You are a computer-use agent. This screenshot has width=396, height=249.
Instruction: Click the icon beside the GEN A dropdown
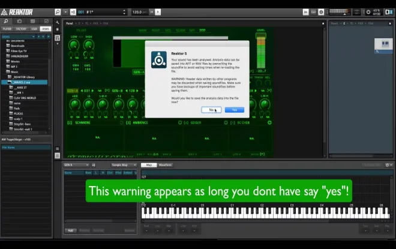94,165
